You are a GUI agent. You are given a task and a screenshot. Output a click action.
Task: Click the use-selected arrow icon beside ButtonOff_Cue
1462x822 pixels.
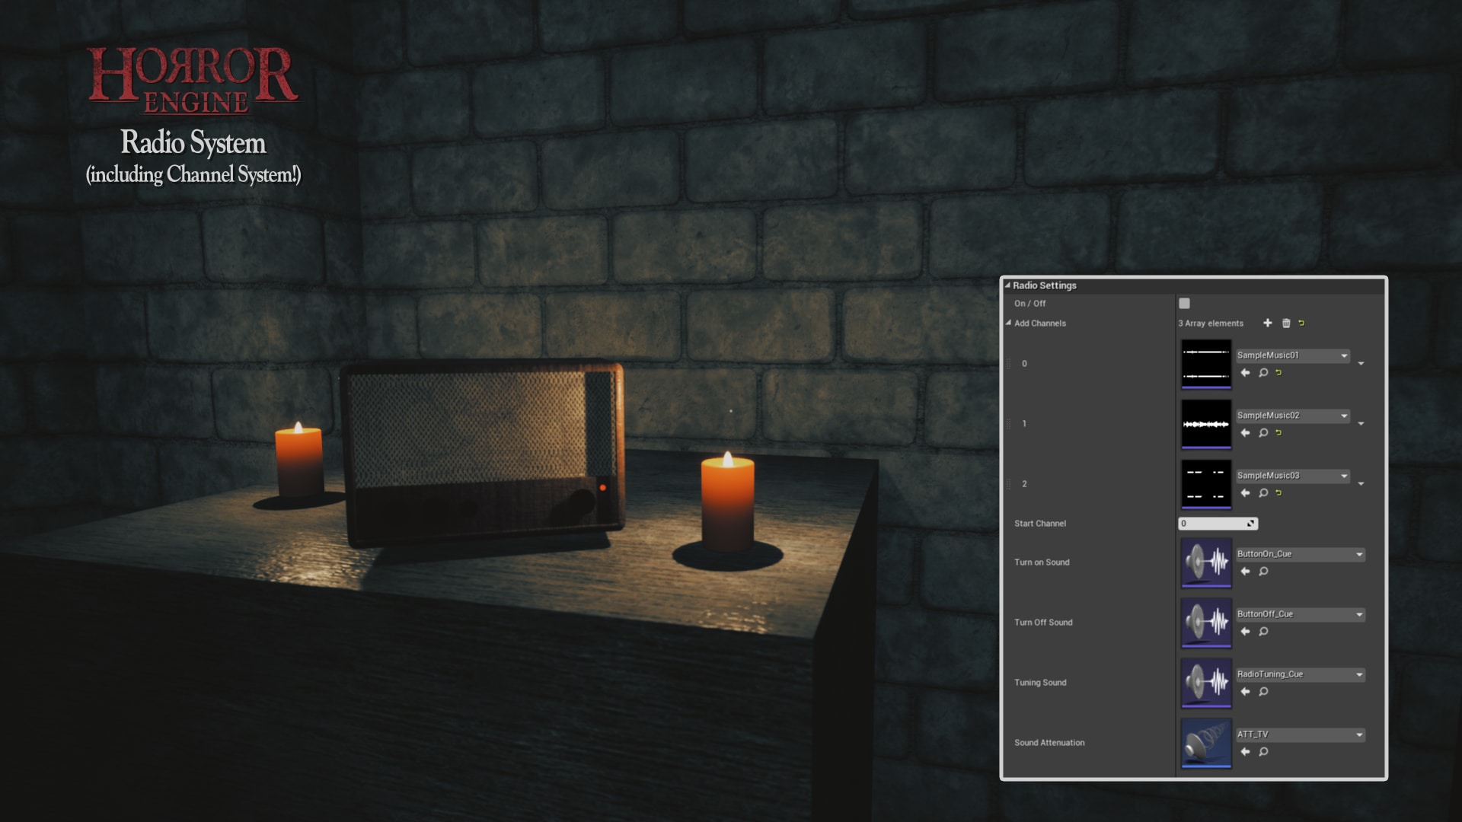(1246, 632)
